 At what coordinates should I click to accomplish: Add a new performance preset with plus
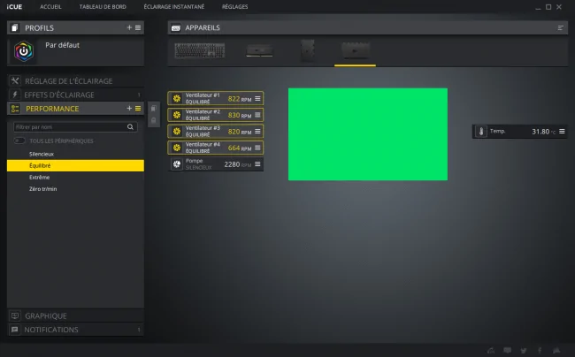(129, 109)
